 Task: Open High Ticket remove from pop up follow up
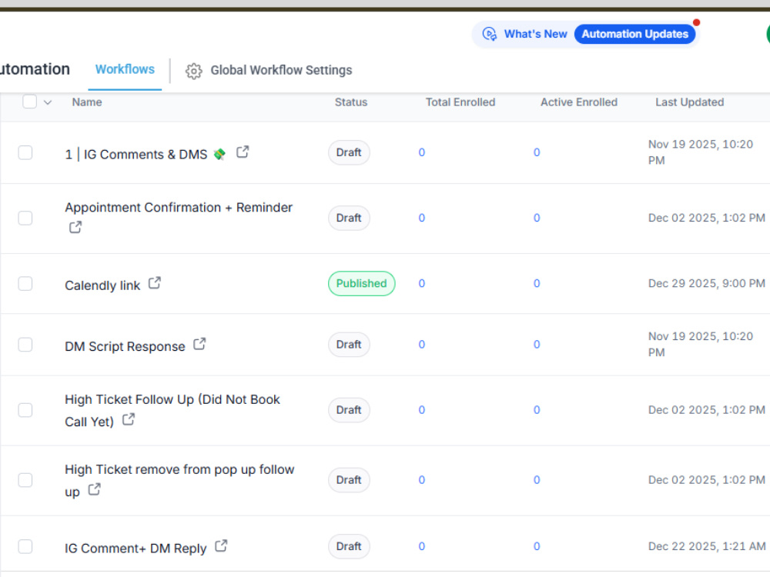[x=179, y=480]
